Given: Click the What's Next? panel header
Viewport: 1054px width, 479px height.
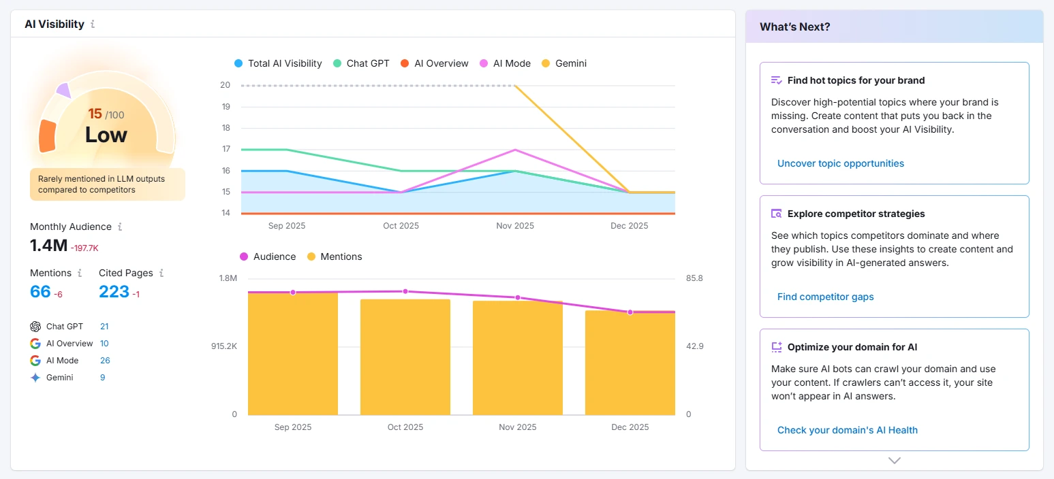Looking at the screenshot, I should (x=895, y=27).
